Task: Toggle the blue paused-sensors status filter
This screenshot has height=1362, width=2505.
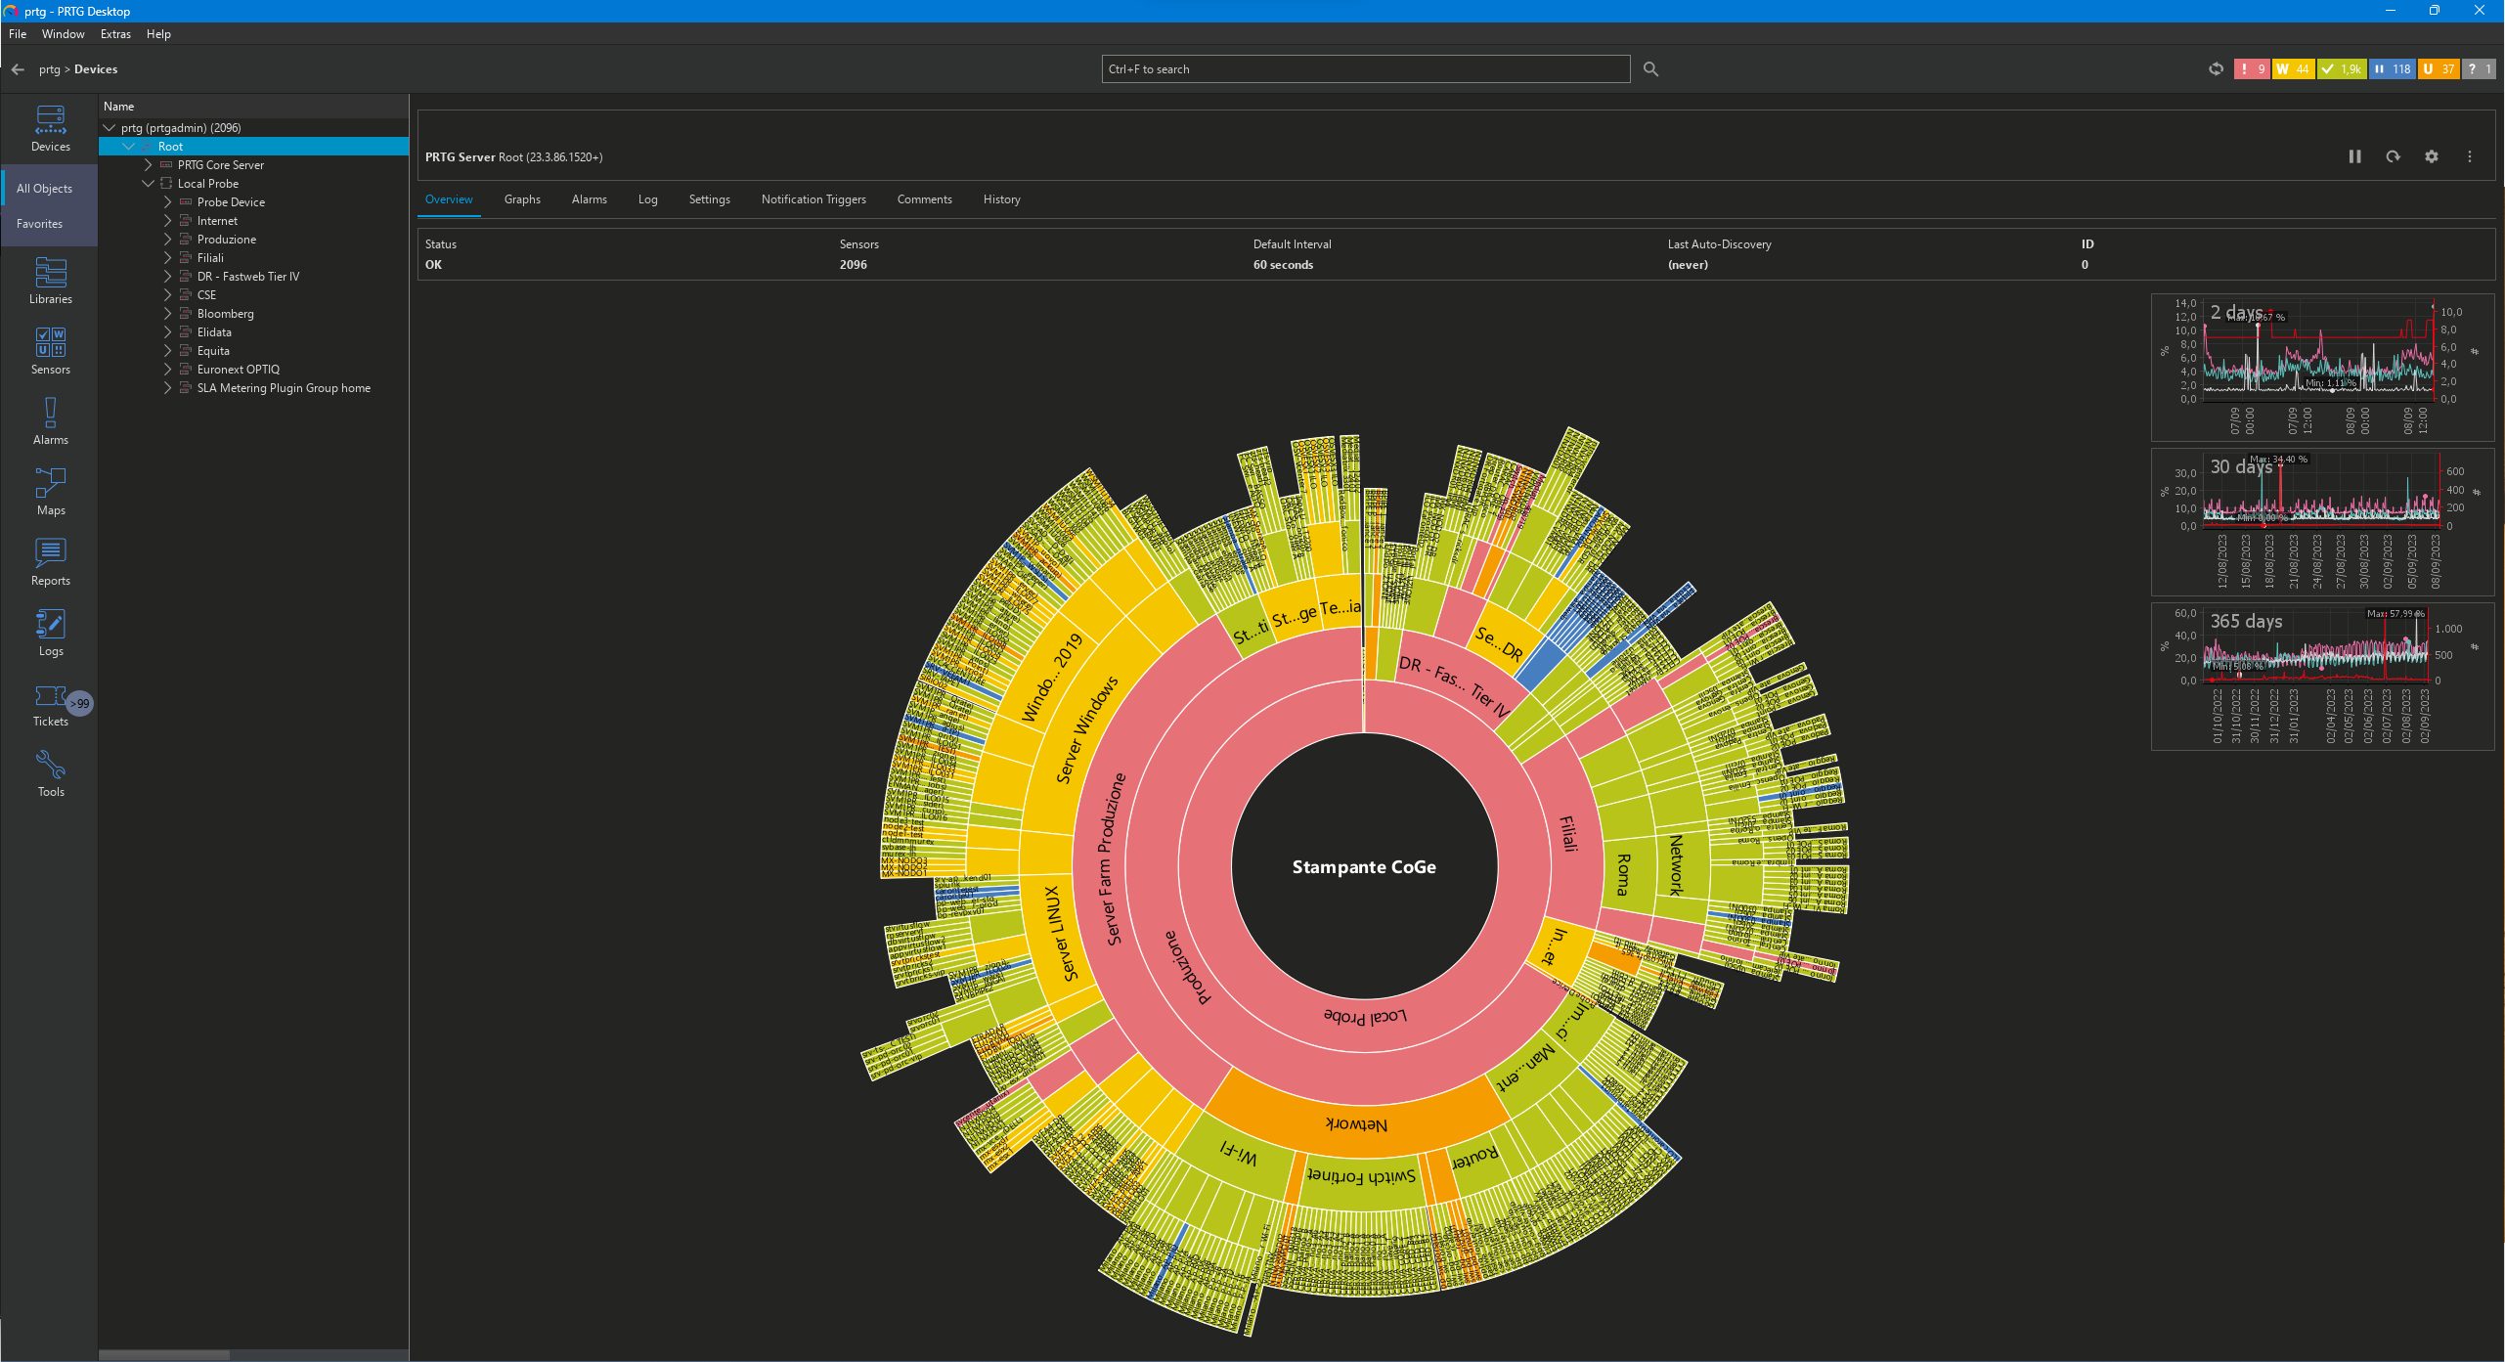Action: click(x=2392, y=69)
